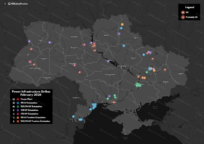This screenshot has height=144, width=204.
Task: Select the 150/154 kV Substation legend entry
Action: pyautogui.click(x=31, y=106)
